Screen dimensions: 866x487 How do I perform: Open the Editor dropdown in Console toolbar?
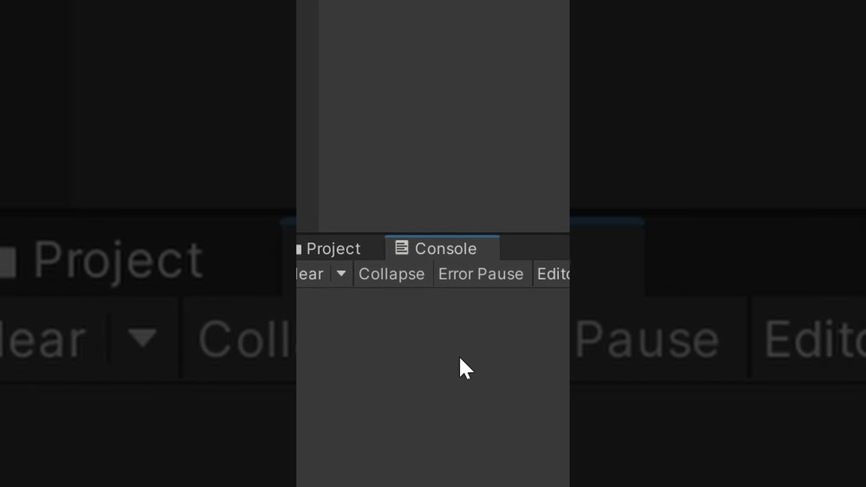553,274
